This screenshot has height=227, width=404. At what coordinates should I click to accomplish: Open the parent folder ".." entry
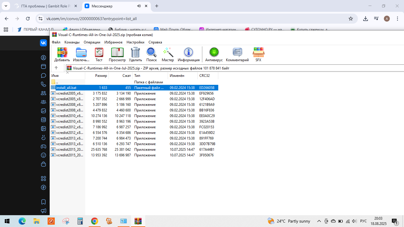click(x=57, y=82)
